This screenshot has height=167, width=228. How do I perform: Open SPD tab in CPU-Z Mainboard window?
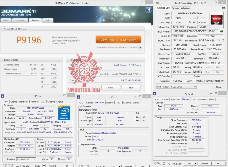click(118, 103)
